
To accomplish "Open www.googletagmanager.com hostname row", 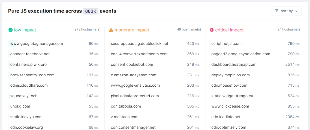I will point(37,44).
